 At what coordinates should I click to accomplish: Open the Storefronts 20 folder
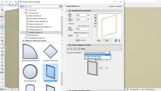(34, 35)
